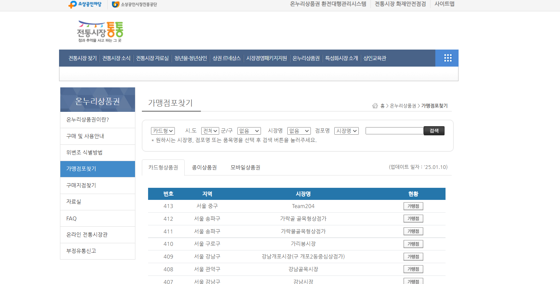Image resolution: width=560 pixels, height=284 pixels.
Task: Open 온누리상품권 top menu
Action: 306,58
